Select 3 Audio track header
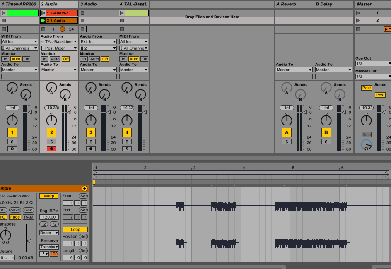 click(x=98, y=4)
